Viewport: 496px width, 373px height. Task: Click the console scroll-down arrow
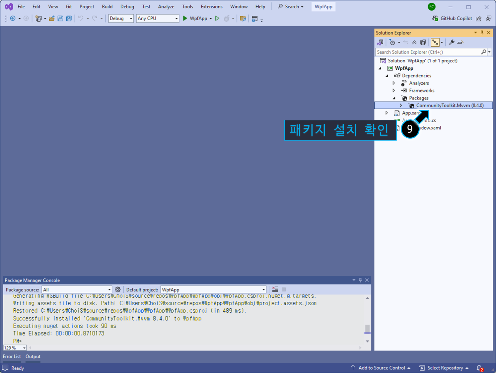click(x=367, y=342)
